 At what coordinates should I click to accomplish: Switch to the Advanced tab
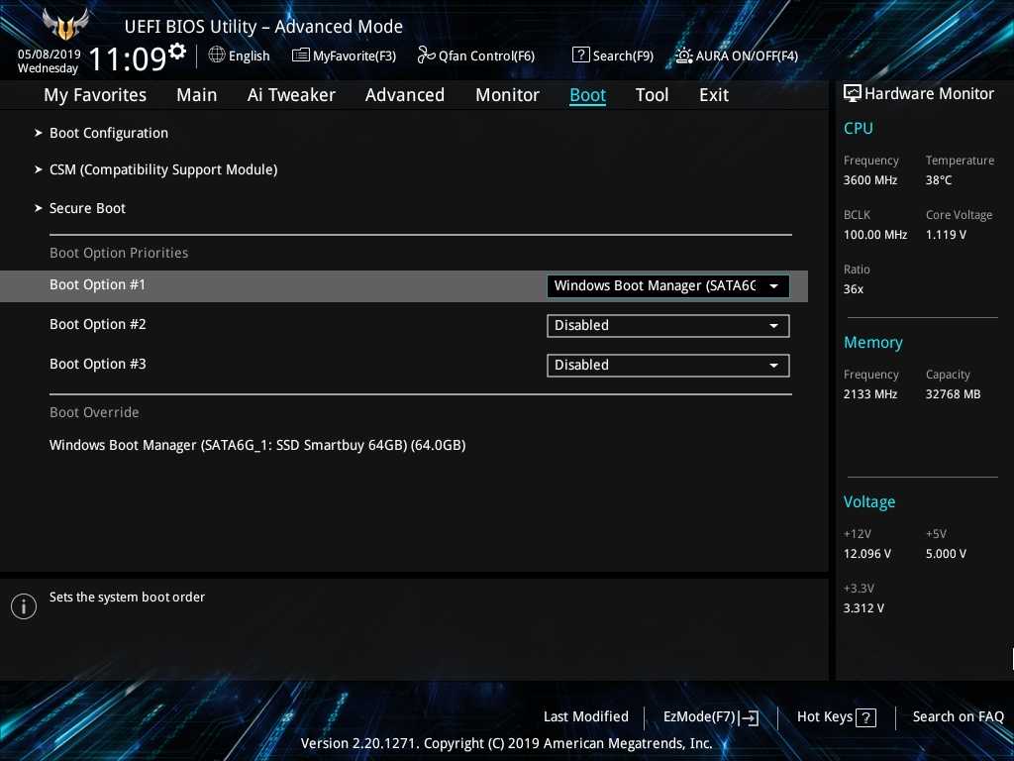(404, 95)
